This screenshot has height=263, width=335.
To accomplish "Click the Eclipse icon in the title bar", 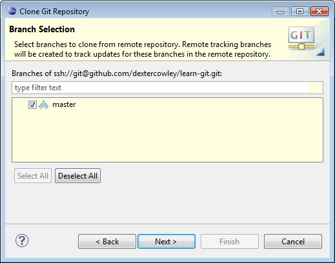I will tap(12, 11).
